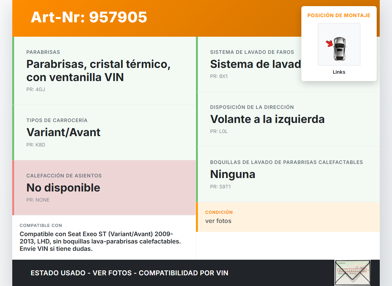Click the crossed-out envelope VIN image
Image resolution: width=392 pixels, height=286 pixels.
[352, 273]
